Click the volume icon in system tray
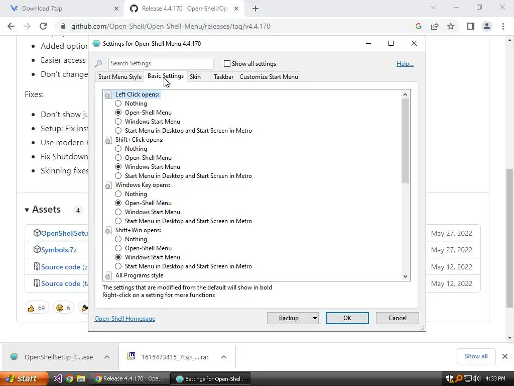Screen dimensions: 514x386 476,379
